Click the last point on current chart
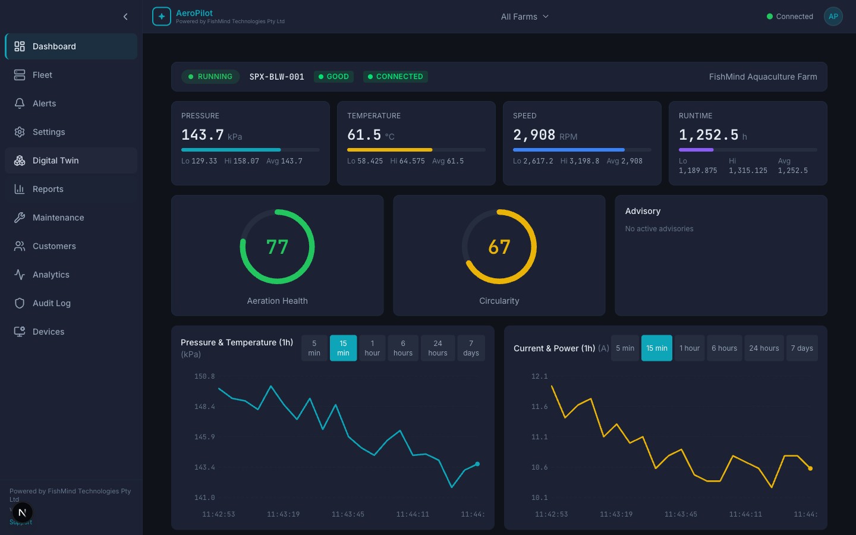The image size is (856, 535). point(810,468)
